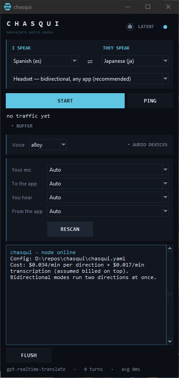179x378 pixels.
Task: Click the chasqui app icon in title bar
Action: tap(8, 7)
